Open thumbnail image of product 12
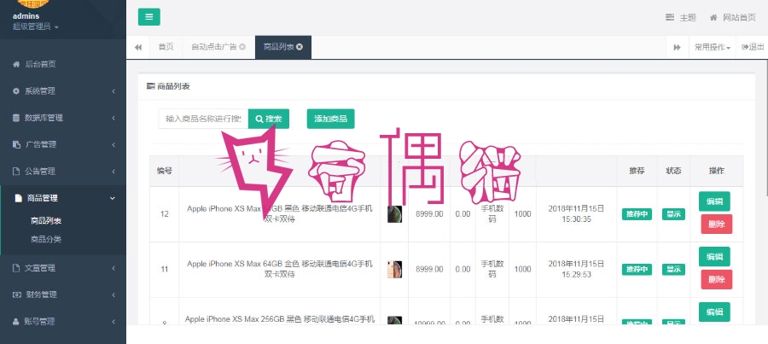 (x=395, y=214)
